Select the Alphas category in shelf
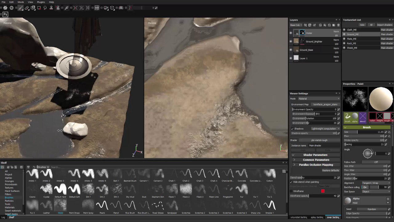 tap(9, 178)
